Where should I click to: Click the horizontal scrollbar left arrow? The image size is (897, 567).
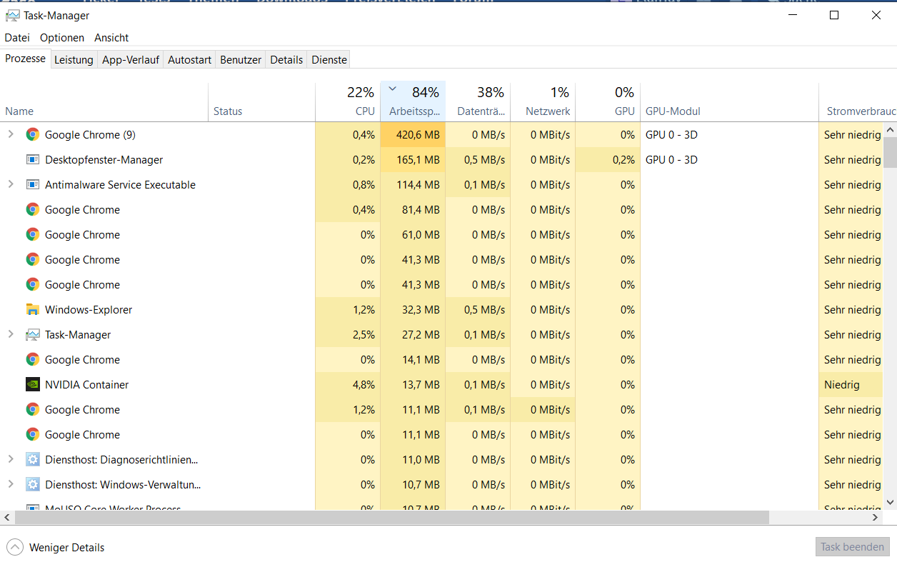pos(6,517)
